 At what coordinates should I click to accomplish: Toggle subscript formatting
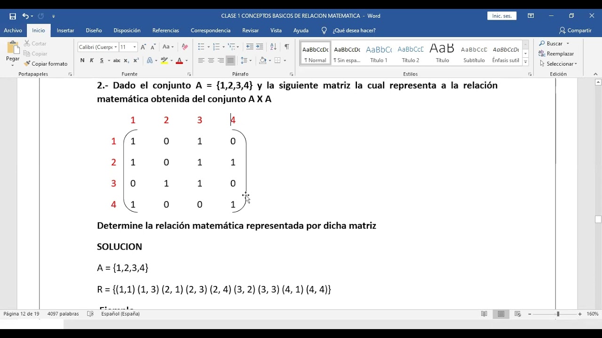[x=127, y=61]
